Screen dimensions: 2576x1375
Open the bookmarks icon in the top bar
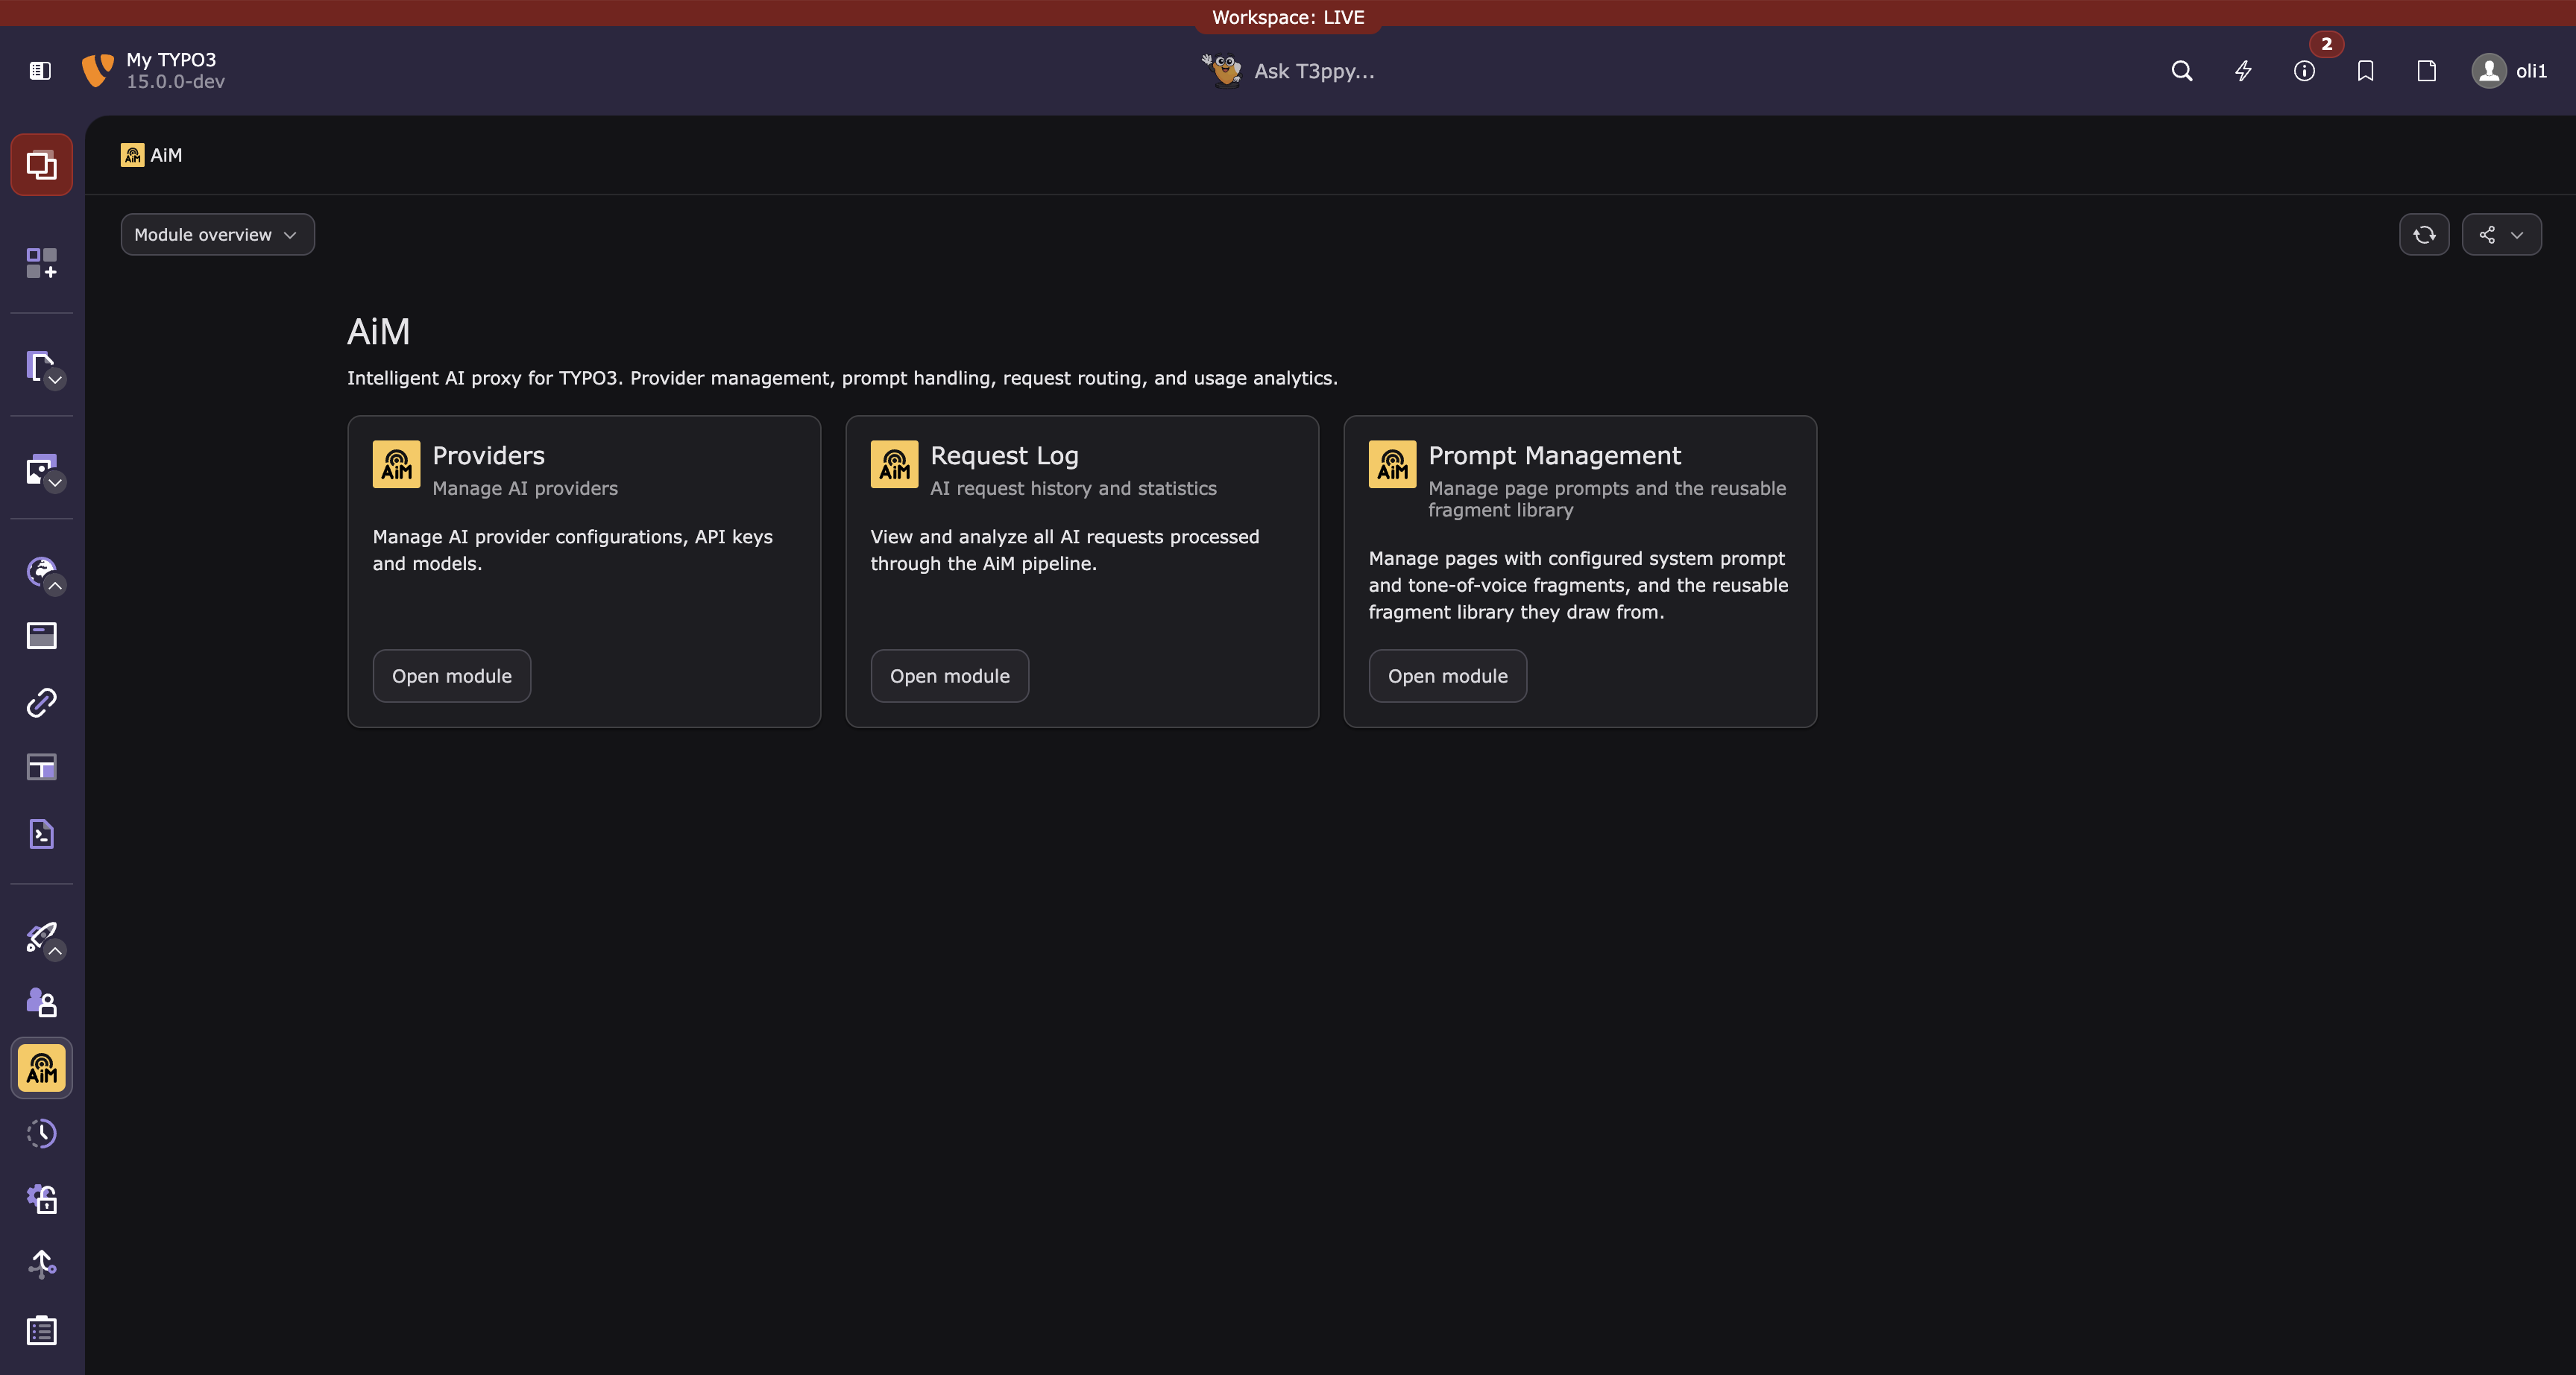2365,71
